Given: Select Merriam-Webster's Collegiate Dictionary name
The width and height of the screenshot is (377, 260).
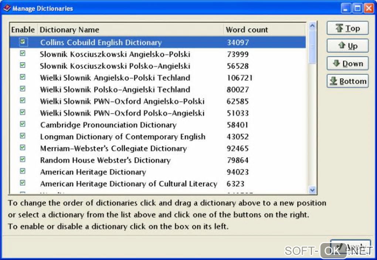Looking at the screenshot, I should coord(113,149).
